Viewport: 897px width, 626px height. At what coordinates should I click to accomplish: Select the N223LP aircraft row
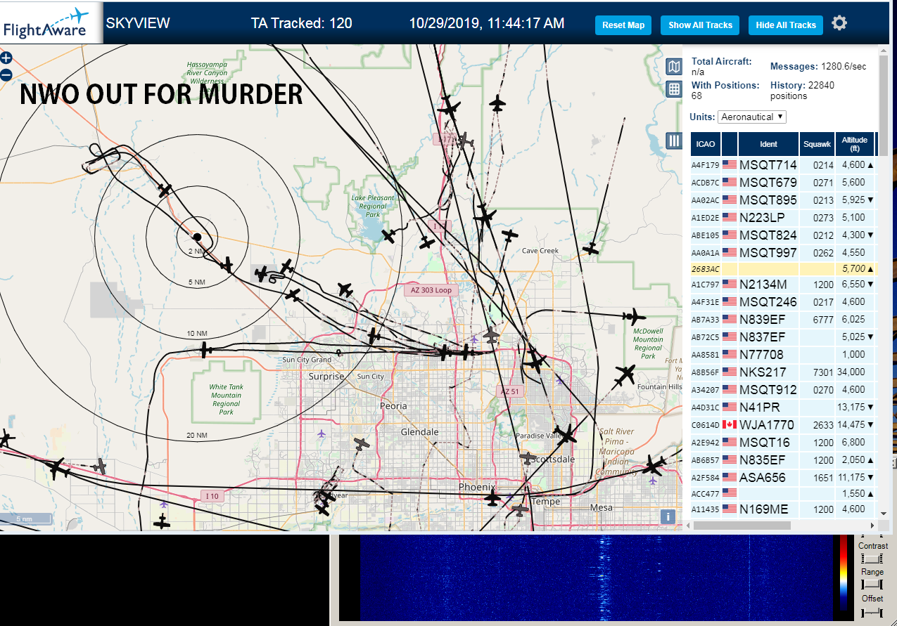click(x=783, y=217)
